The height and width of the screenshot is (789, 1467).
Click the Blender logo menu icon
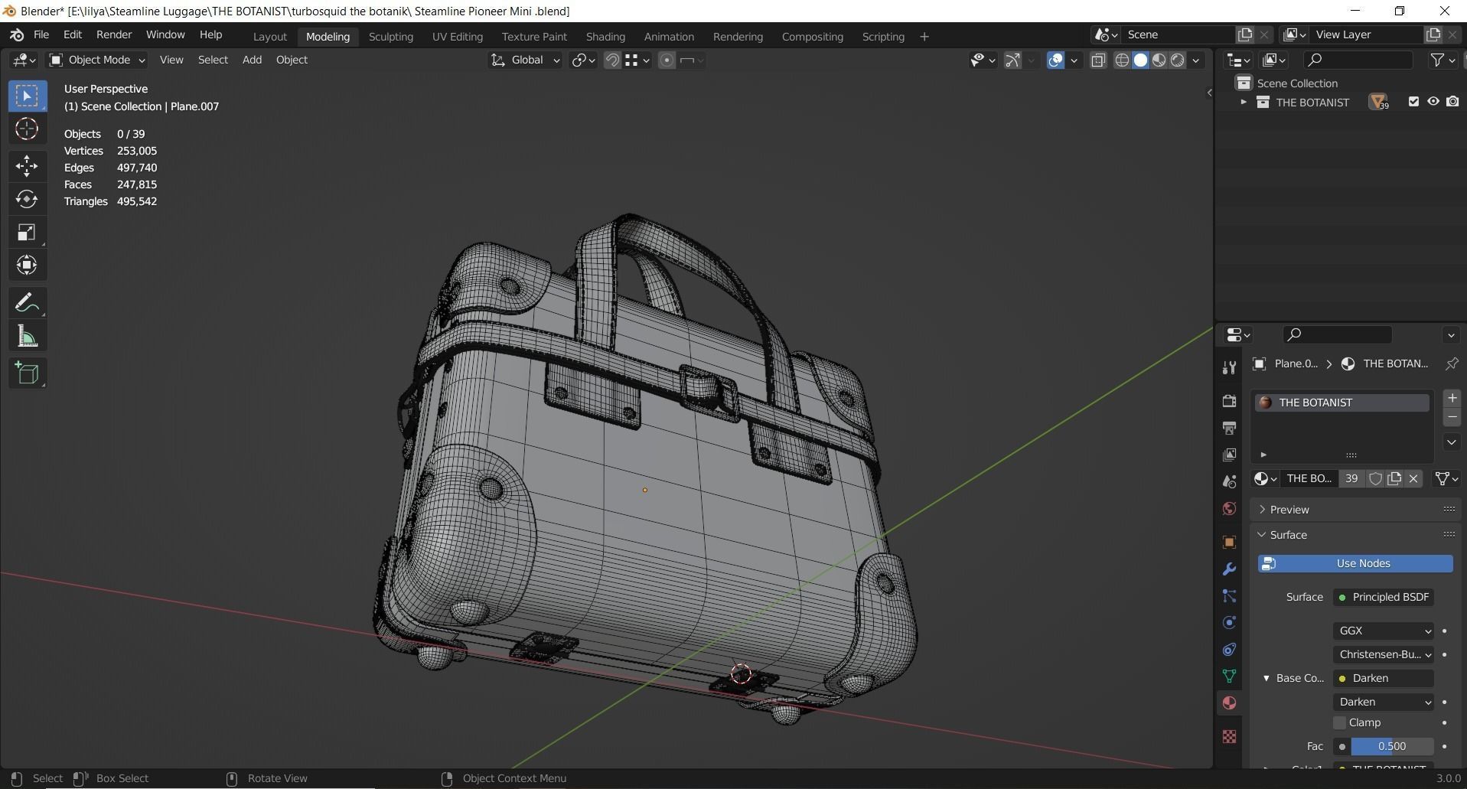(17, 35)
